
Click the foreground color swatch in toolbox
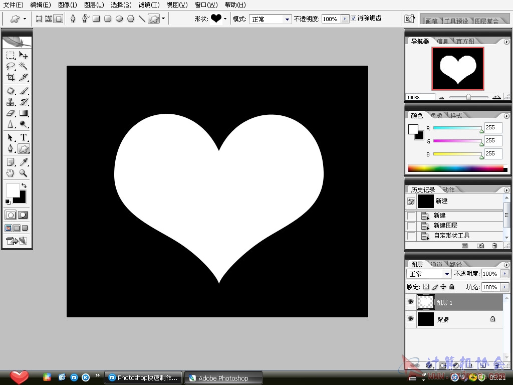(13, 190)
